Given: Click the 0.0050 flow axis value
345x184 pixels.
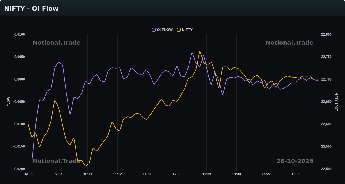Looking at the screenshot, I should pyautogui.click(x=20, y=57).
